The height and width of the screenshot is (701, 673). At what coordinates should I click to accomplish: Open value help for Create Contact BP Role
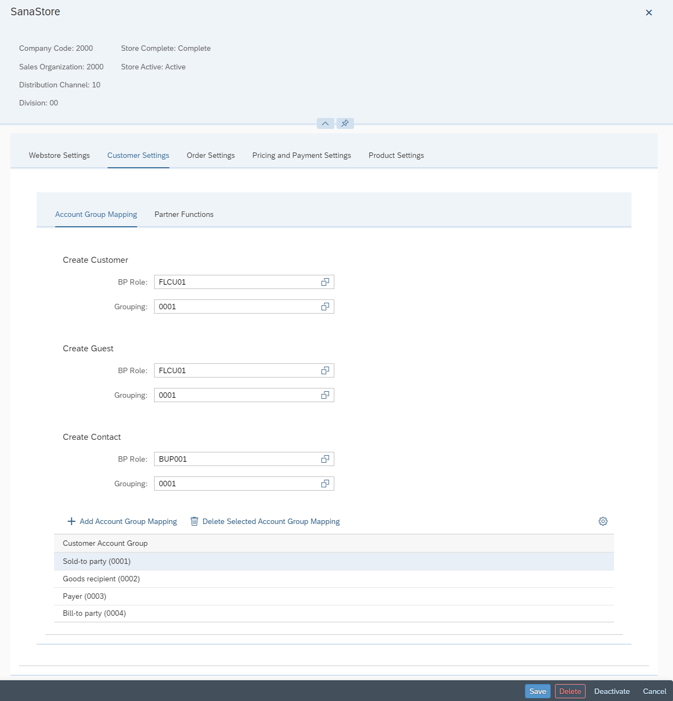pos(325,459)
